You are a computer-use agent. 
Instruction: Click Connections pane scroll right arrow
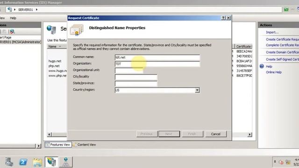38,146
